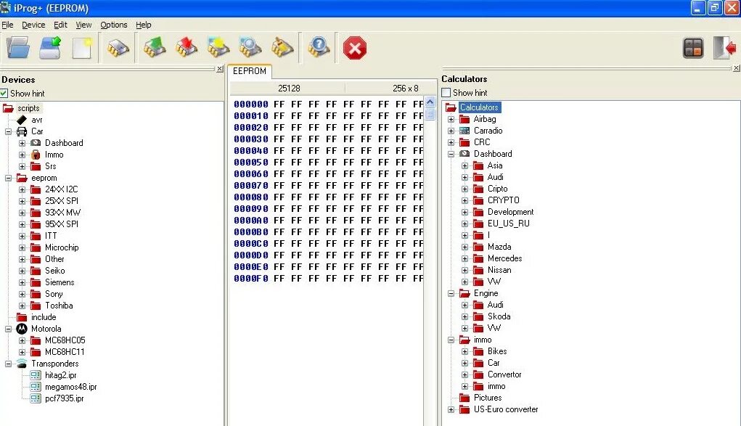Expand the 25XX SPI folder
Viewport: 741px width, 426px height.
point(22,201)
